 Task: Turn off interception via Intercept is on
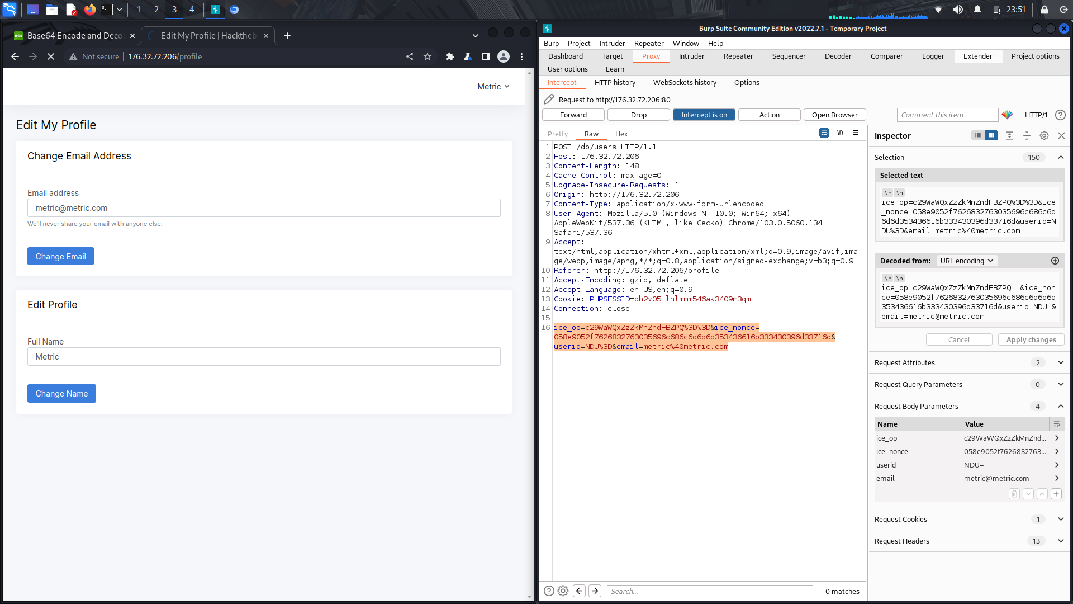tap(704, 115)
